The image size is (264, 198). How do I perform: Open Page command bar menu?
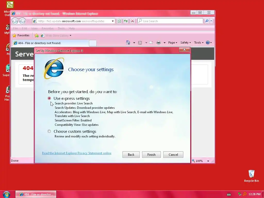point(172,43)
